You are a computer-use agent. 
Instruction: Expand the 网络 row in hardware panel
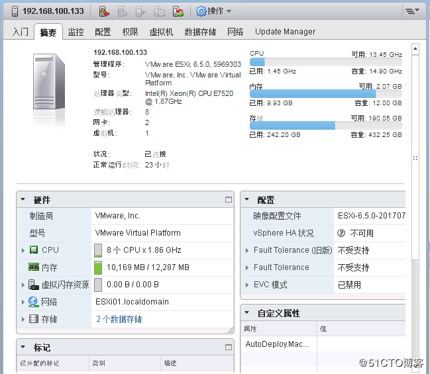[23, 303]
